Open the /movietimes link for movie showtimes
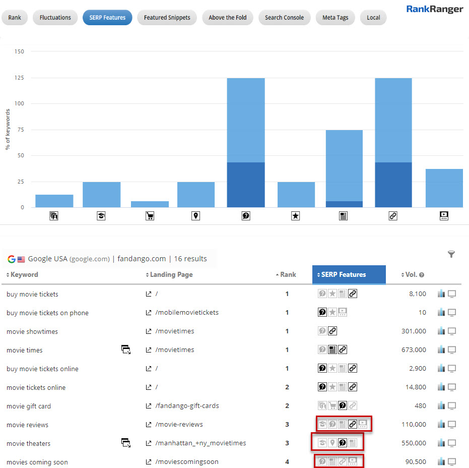469x468 pixels. click(x=170, y=331)
